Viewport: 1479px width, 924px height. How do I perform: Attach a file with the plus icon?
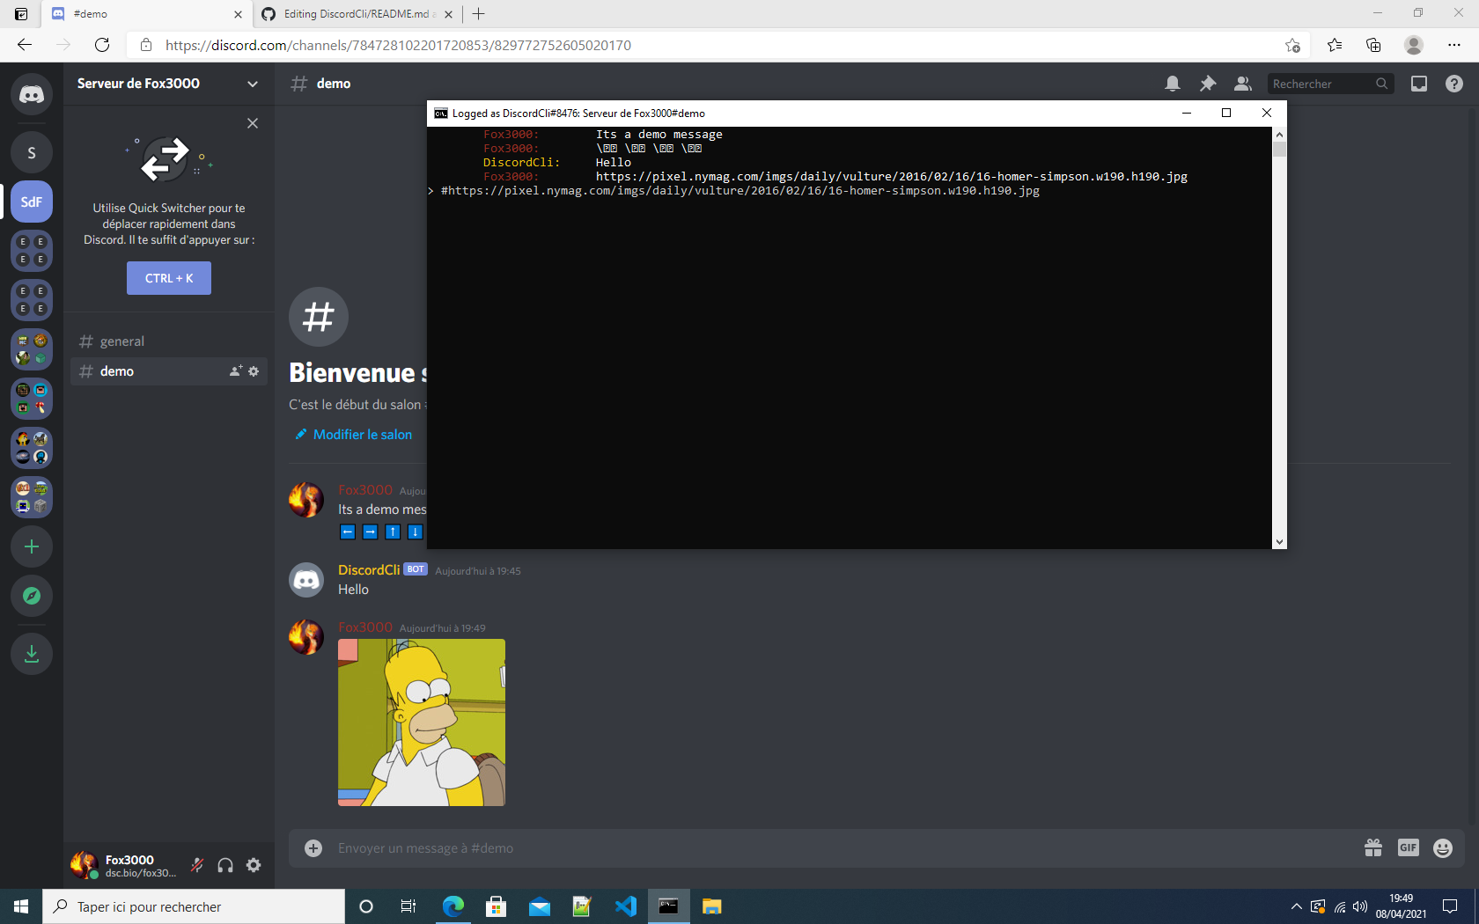pyautogui.click(x=313, y=847)
